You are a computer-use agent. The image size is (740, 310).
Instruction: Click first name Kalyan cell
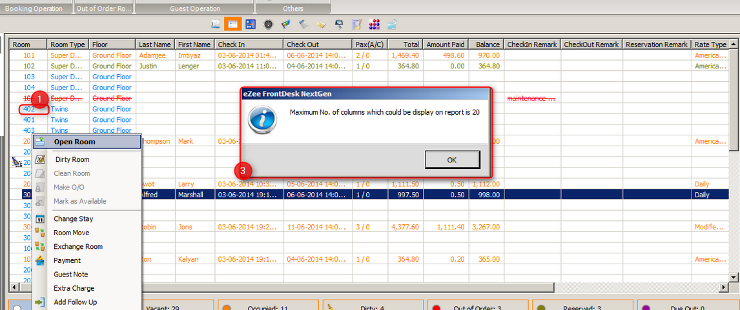pyautogui.click(x=196, y=260)
